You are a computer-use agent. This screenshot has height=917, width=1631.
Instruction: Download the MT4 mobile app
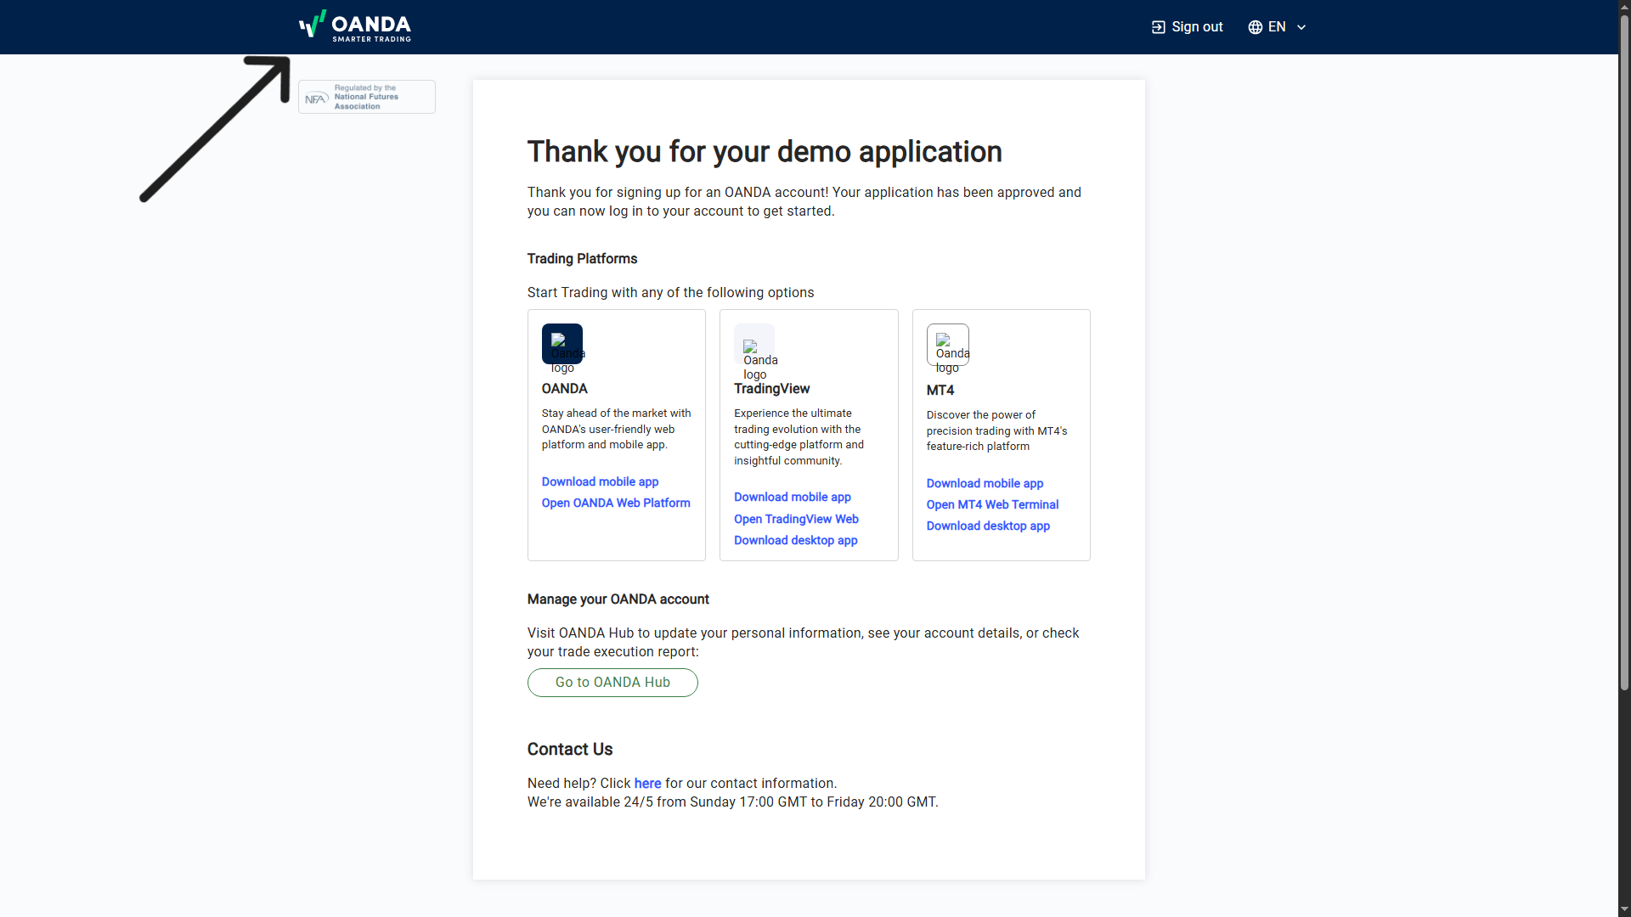(985, 483)
